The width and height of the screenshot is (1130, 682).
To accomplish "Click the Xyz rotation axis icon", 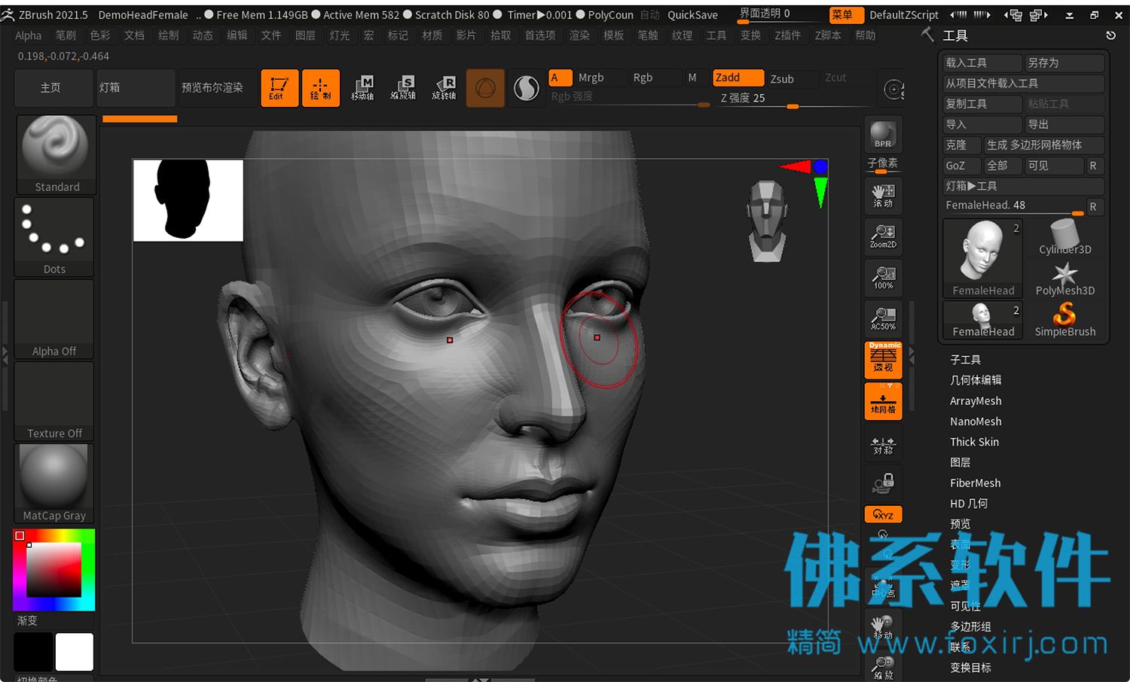I will [x=883, y=515].
